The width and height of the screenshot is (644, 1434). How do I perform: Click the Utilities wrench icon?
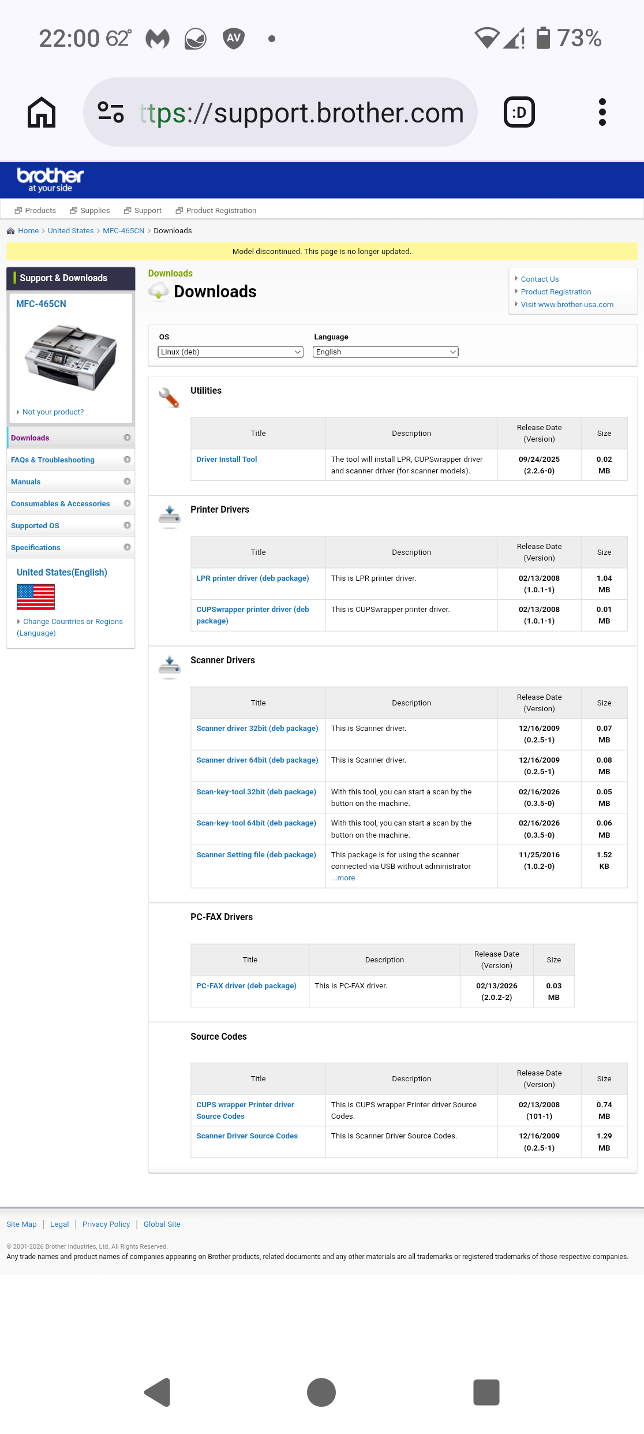169,397
